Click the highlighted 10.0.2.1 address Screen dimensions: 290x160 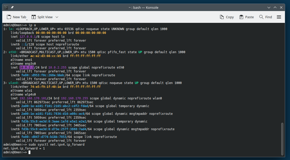click(27, 68)
